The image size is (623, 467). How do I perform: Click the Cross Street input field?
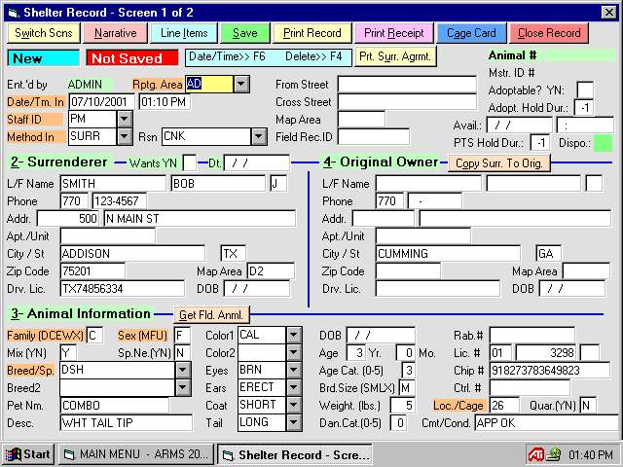coord(407,101)
